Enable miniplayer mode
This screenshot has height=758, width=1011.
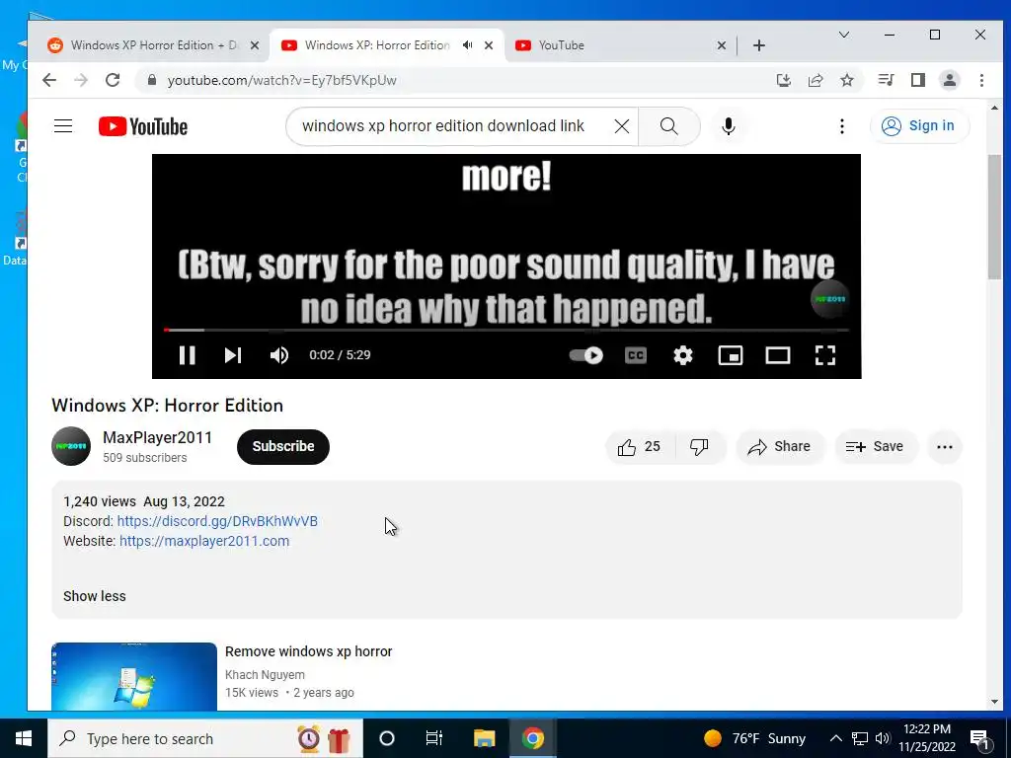(x=731, y=355)
